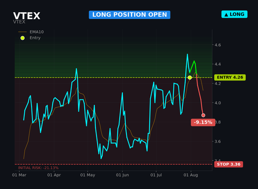Select the large VTEX ticker title
This screenshot has width=258, height=189.
27,16
